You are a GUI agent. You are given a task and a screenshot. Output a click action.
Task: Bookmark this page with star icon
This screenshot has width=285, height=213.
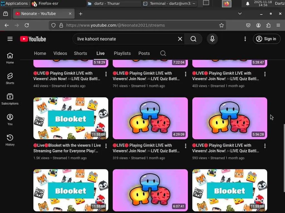221,25
